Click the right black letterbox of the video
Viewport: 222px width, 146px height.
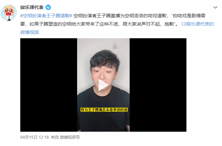tap(158, 85)
